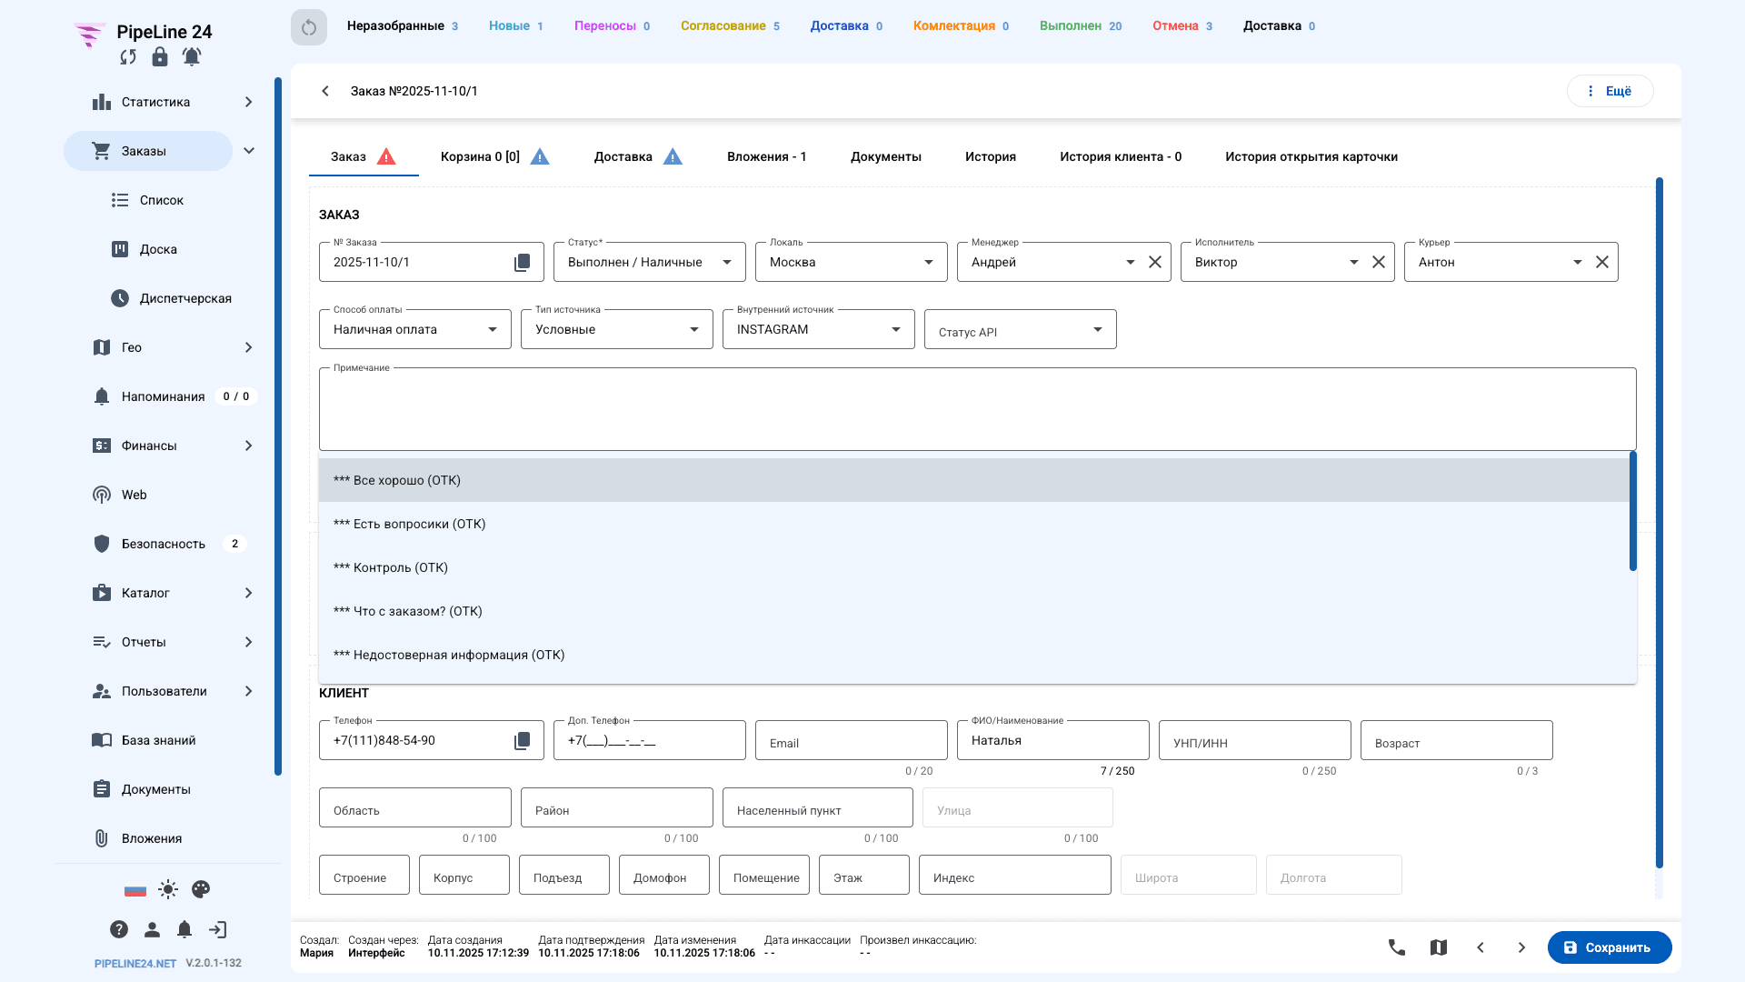Open the Способ оплаты dropdown

click(415, 329)
